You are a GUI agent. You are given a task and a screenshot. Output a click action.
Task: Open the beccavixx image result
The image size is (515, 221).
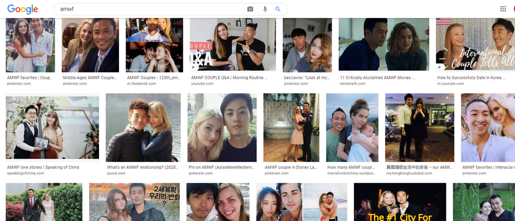point(307,45)
